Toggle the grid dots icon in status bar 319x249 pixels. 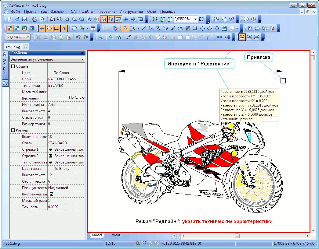(x=144, y=243)
